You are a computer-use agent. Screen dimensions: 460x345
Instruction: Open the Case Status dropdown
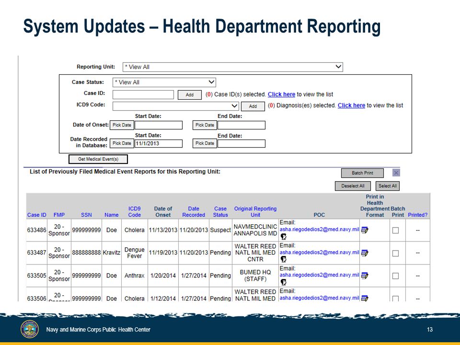[164, 82]
